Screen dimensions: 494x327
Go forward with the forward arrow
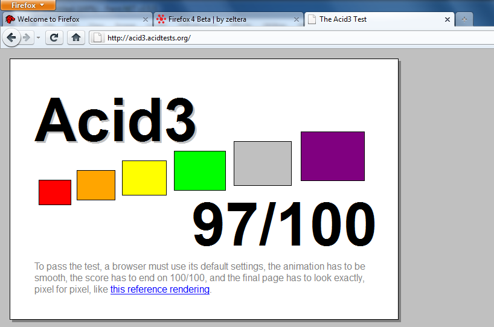pos(27,38)
